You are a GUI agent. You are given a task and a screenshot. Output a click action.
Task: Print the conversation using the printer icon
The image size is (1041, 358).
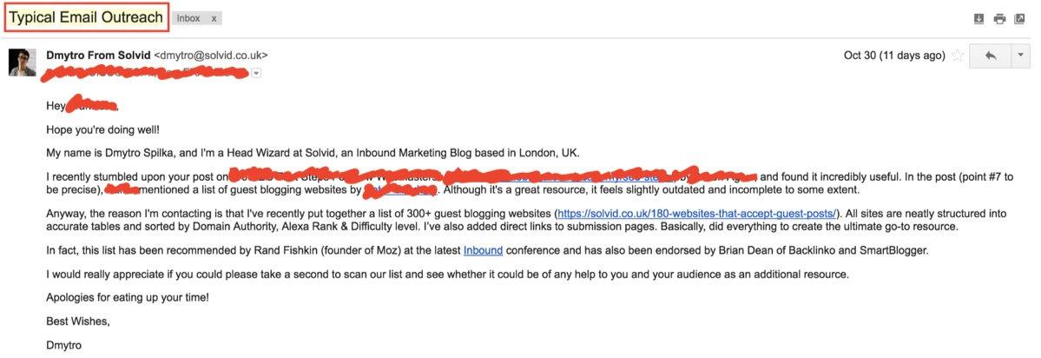click(999, 18)
